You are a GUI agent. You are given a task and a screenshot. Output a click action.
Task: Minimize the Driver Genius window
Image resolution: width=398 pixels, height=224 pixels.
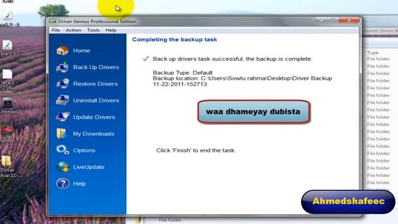click(321, 20)
